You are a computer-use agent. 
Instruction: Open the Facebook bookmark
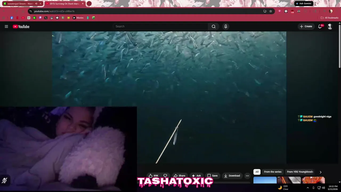pos(12,18)
